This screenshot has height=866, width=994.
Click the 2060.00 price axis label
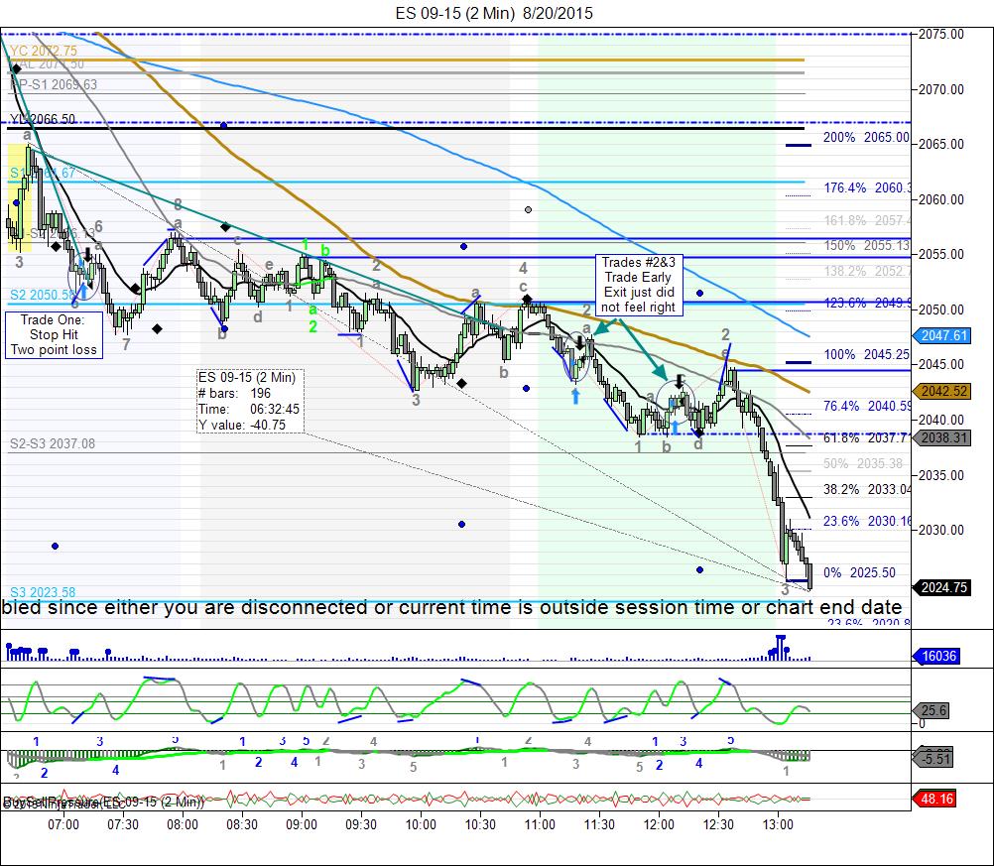940,199
